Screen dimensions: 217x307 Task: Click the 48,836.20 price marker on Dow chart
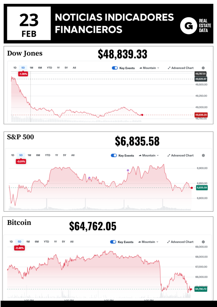tap(201, 115)
